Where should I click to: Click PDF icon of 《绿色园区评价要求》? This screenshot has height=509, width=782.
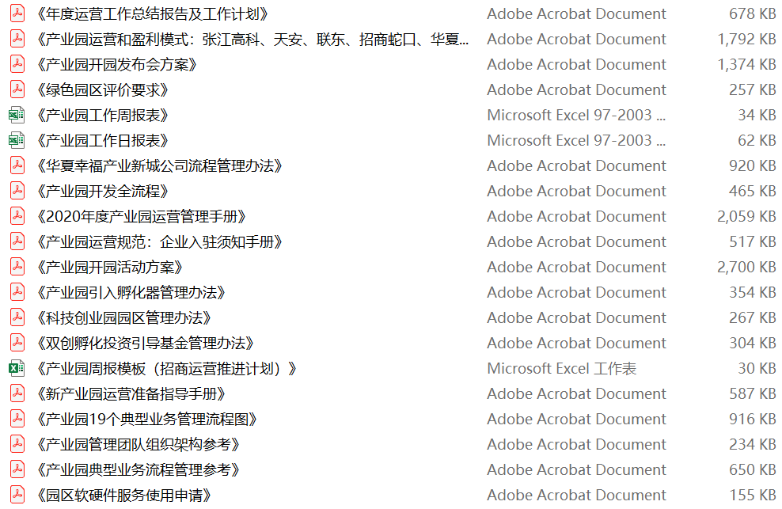point(17,89)
